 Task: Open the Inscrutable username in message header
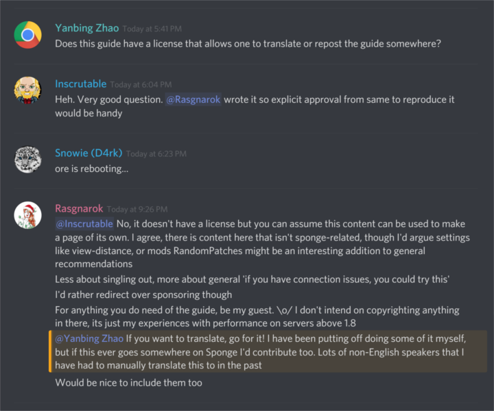(x=80, y=84)
